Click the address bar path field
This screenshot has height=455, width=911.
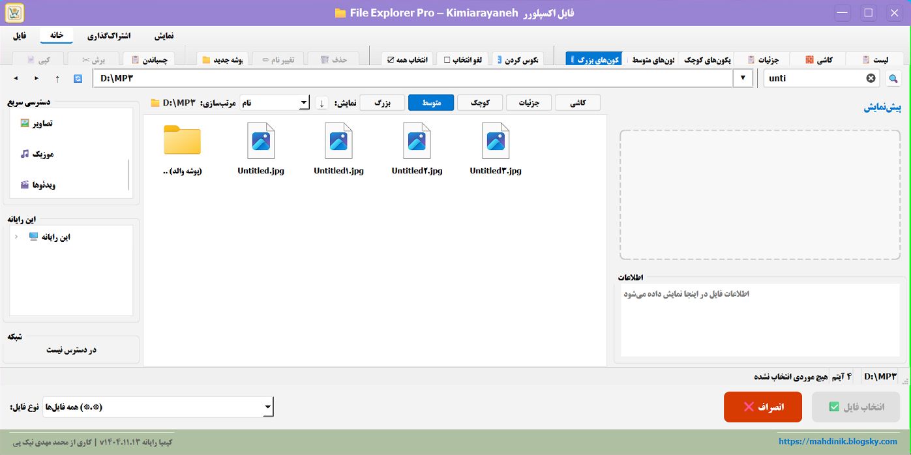coord(414,78)
